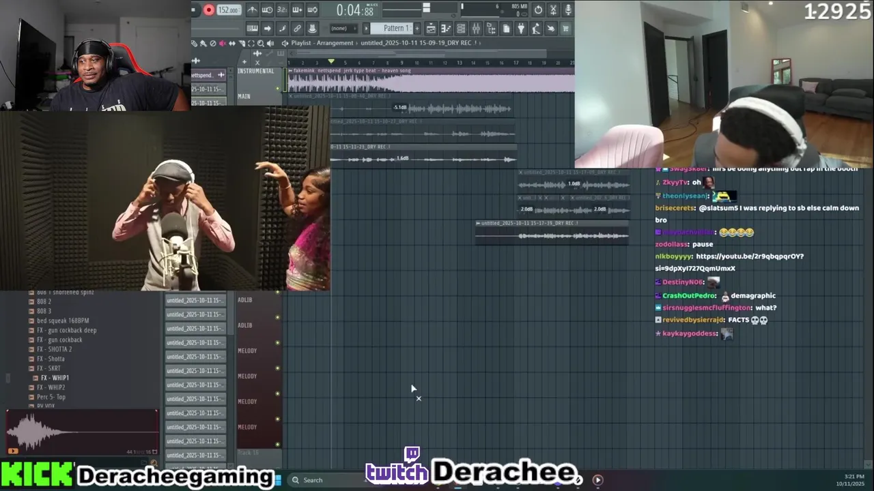Select FX - SKRT sample in browser
Screen dimensions: 874x491
pos(48,368)
